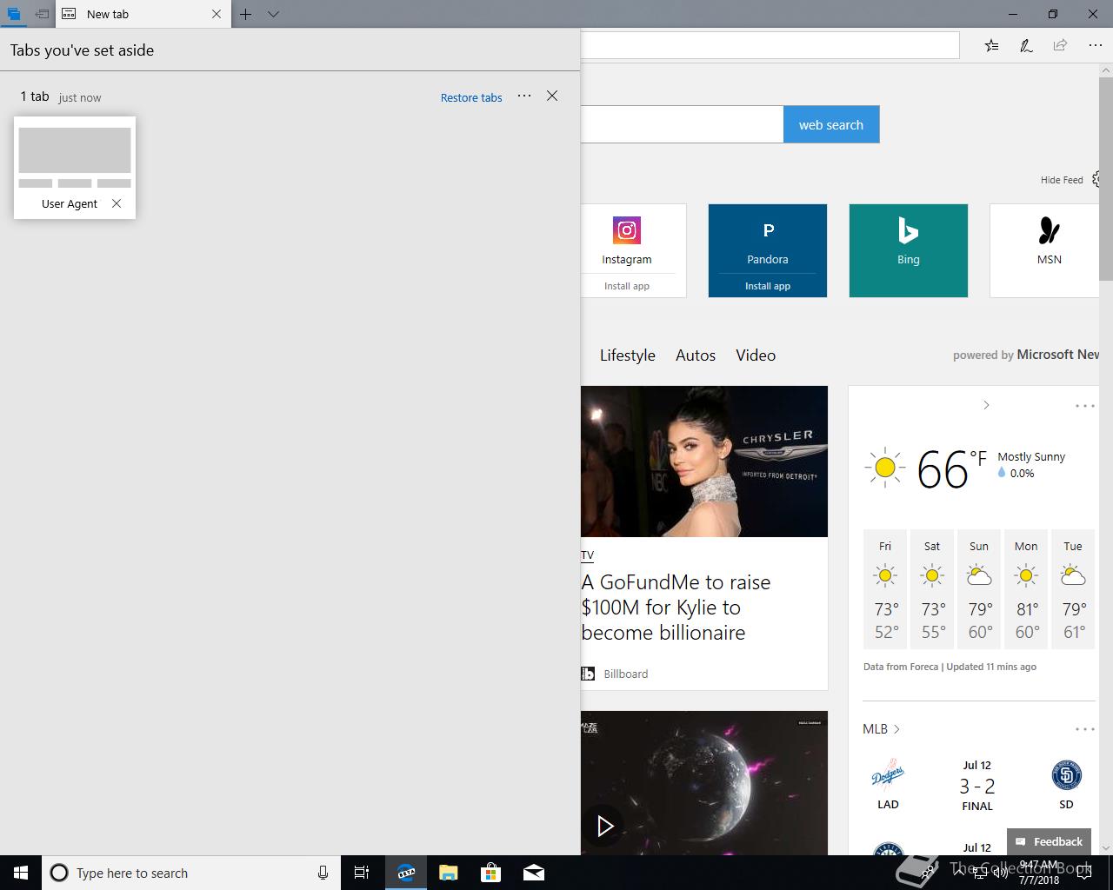Click the Cortana microphone icon
The image size is (1113, 890).
(323, 873)
